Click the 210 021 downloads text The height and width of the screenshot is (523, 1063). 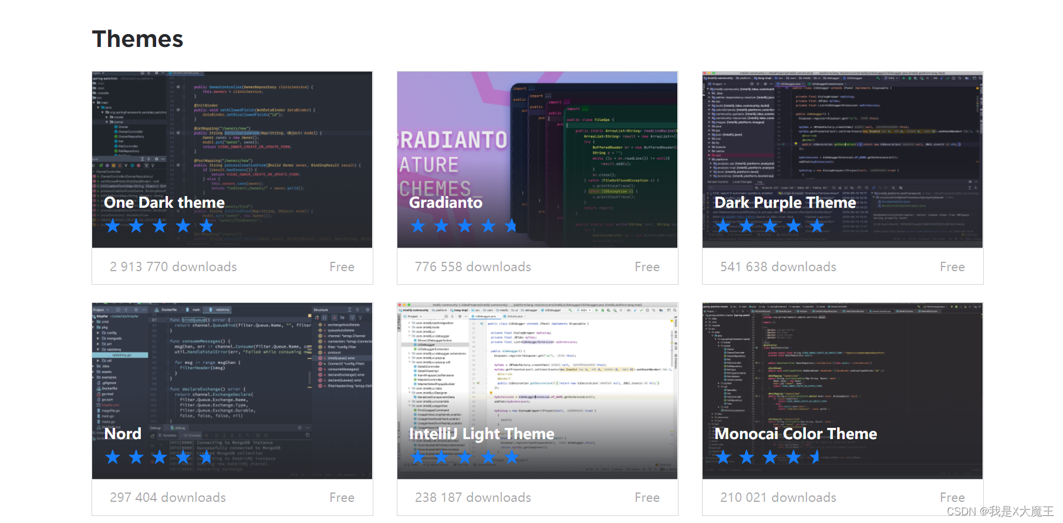tap(778, 498)
